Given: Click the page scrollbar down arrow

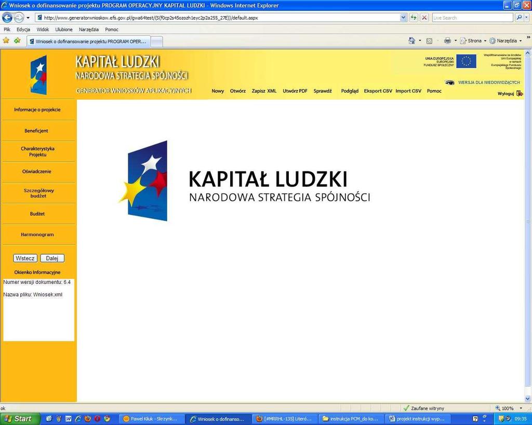Looking at the screenshot, I should pyautogui.click(x=528, y=399).
